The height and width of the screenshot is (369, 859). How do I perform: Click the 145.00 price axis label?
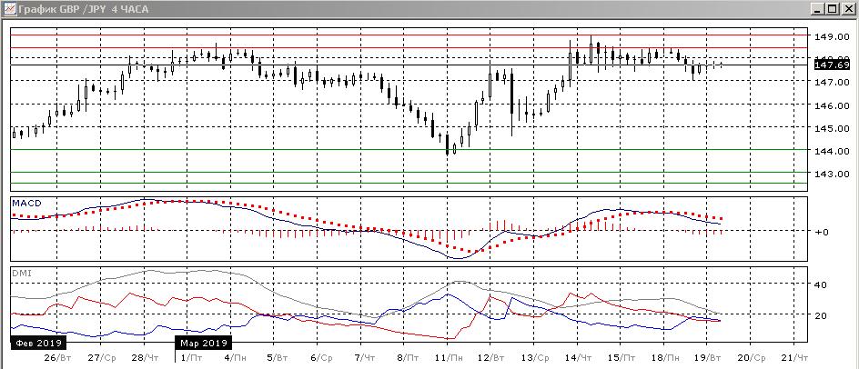coord(832,128)
